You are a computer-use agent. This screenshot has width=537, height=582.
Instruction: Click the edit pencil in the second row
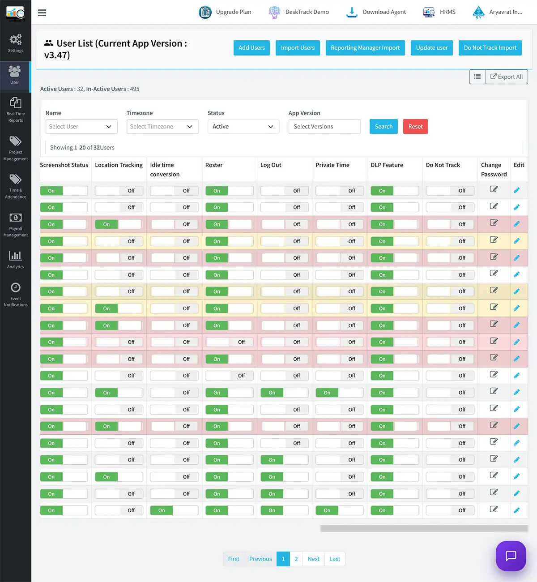(517, 207)
